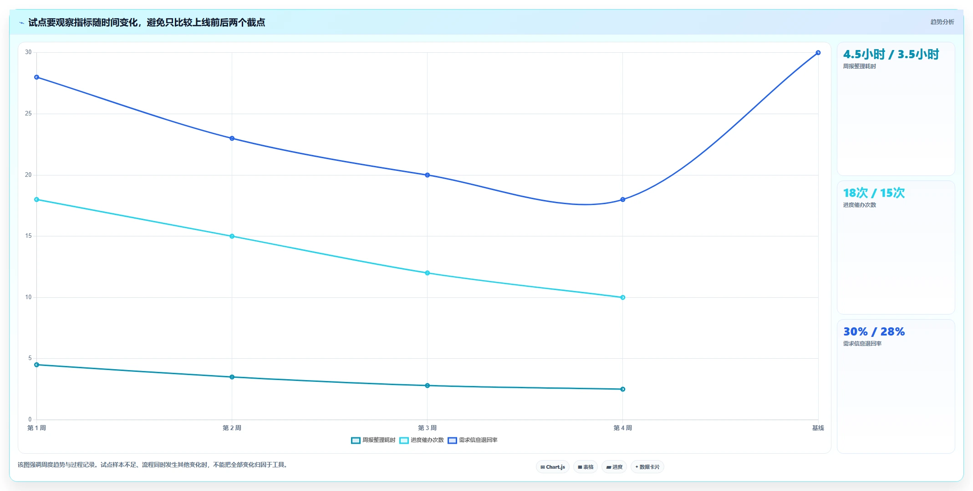This screenshot has width=973, height=491.
Task: Click the y-axis tick label 0
Action: coord(30,420)
